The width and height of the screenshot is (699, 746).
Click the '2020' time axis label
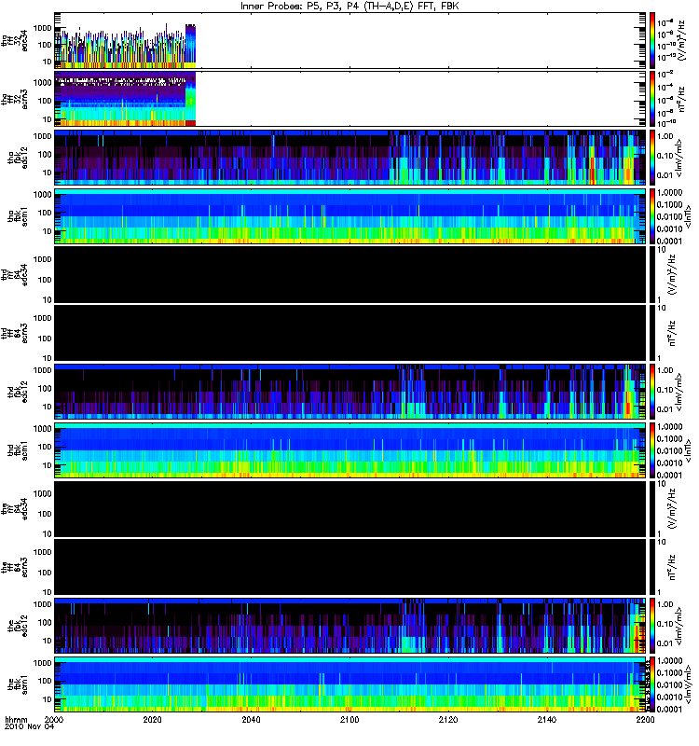(x=152, y=719)
